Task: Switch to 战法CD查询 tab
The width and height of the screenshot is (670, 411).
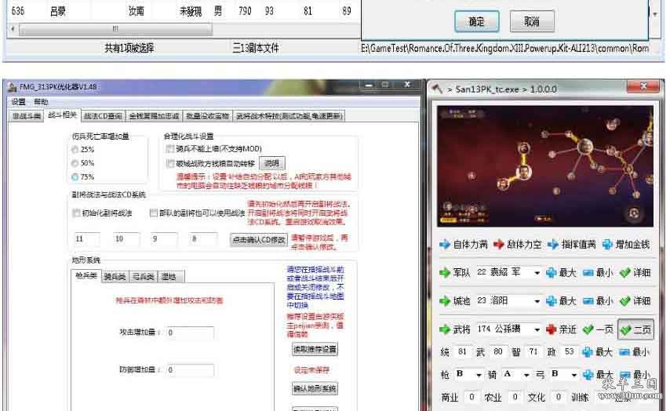Action: click(x=103, y=116)
